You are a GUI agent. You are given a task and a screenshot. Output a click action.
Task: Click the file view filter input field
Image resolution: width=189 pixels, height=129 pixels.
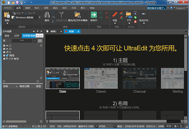[22, 41]
